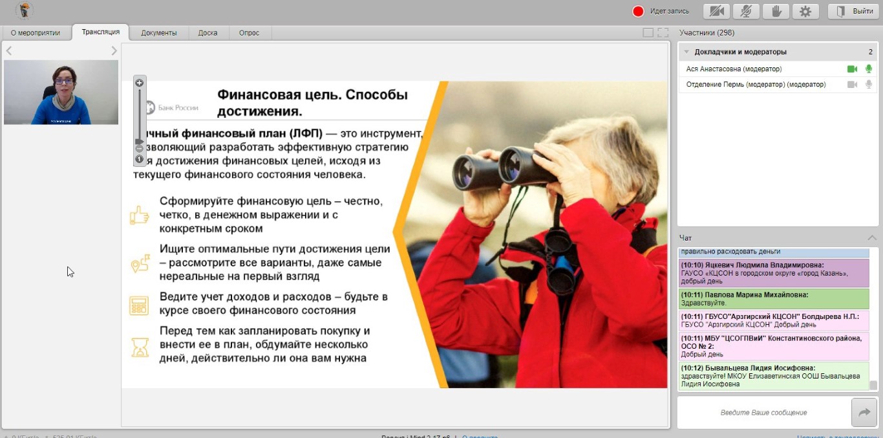
Task: Zoom out the slide with minus button
Action: tap(139, 149)
